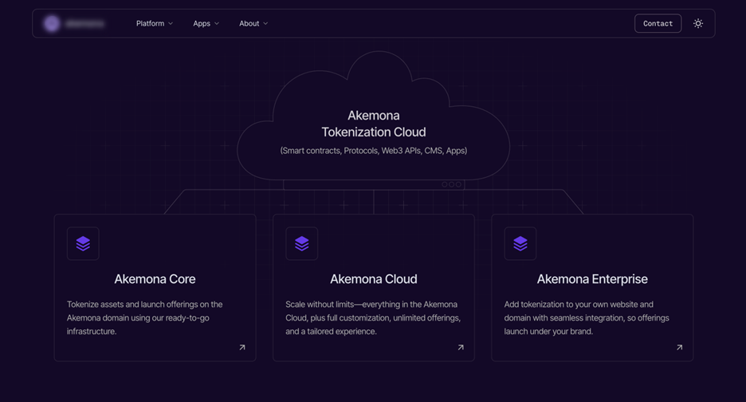
Task: Toggle the light/dark theme sun button
Action: [698, 24]
